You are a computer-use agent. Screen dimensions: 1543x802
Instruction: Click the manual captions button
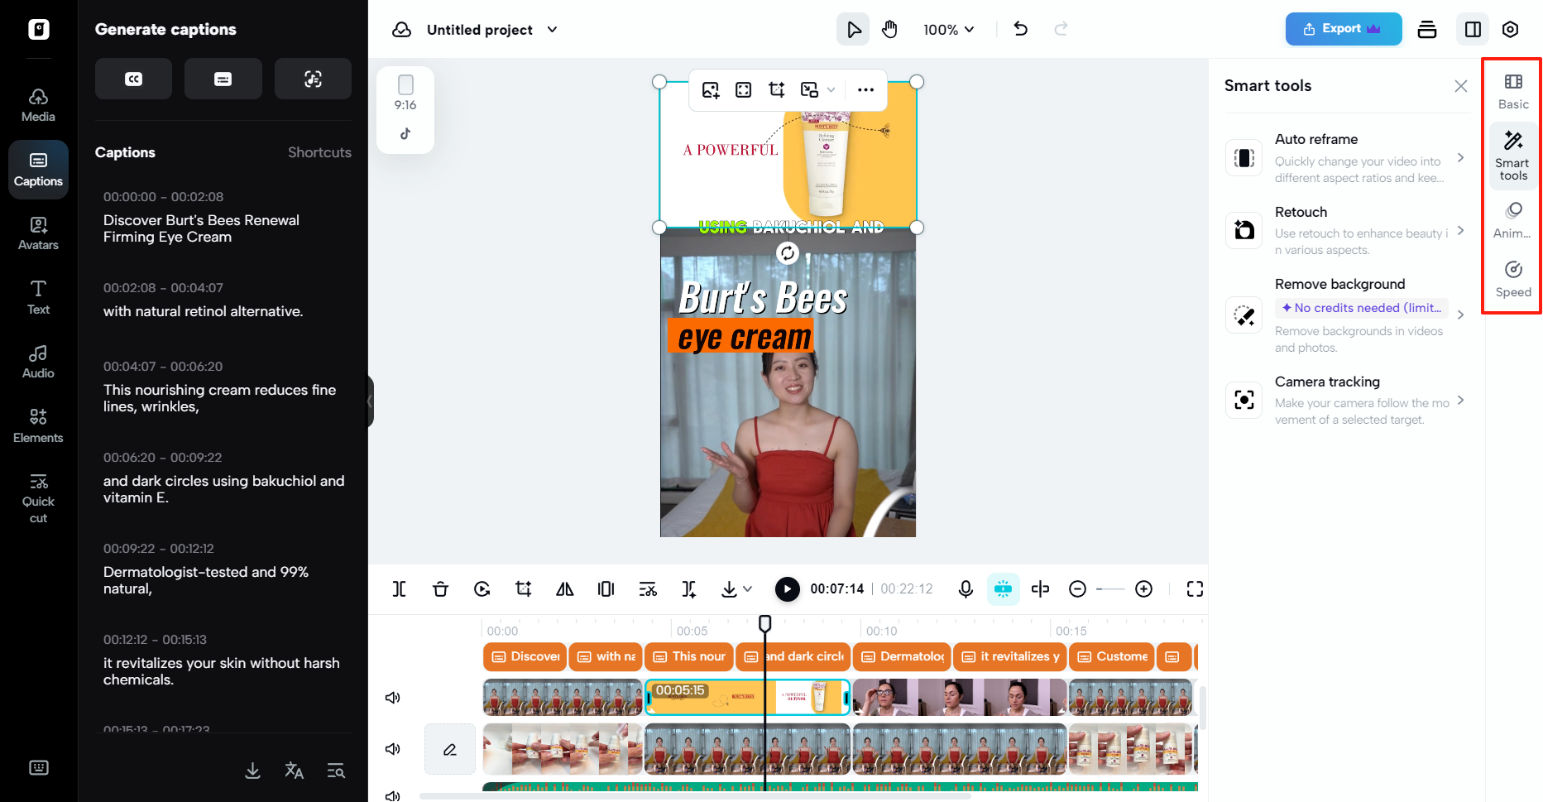(x=223, y=79)
